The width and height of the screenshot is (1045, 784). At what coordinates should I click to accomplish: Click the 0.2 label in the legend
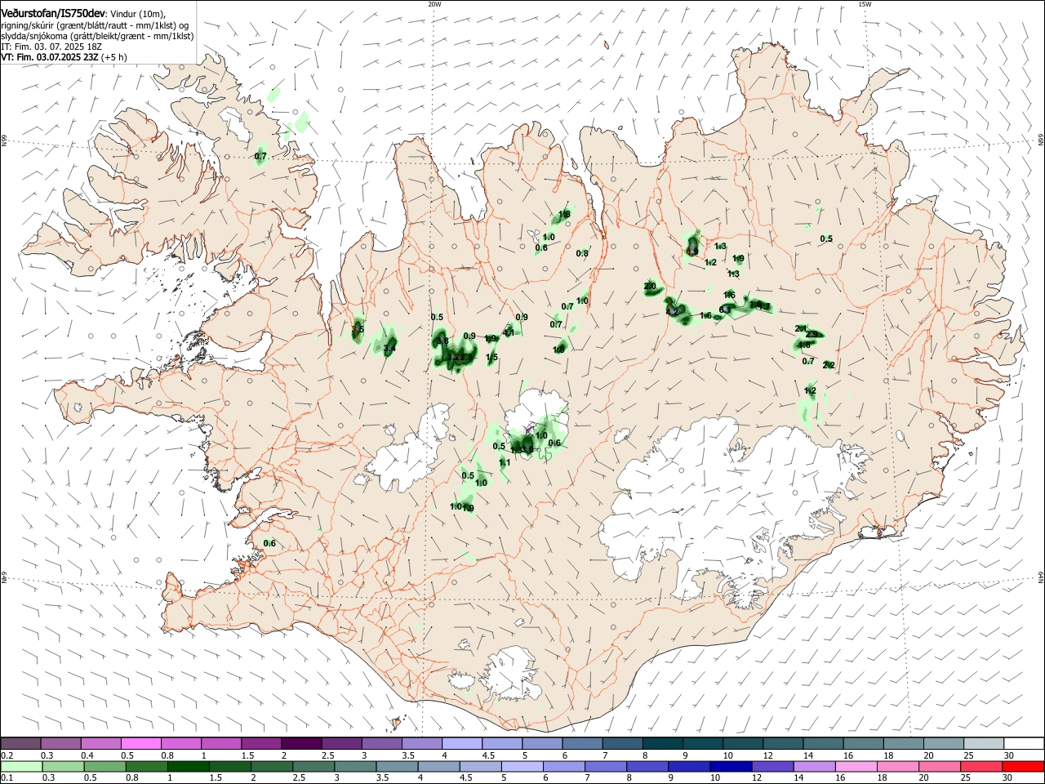[7, 755]
